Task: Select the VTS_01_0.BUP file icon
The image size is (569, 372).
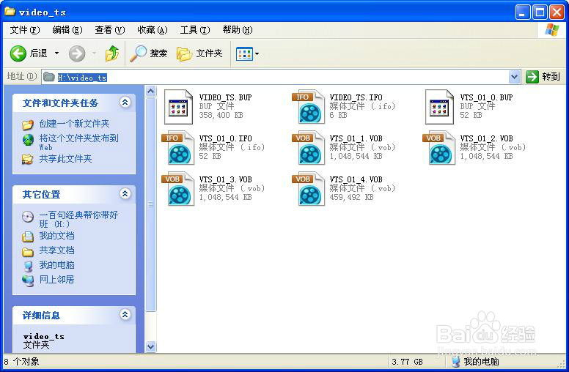Action: point(439,107)
